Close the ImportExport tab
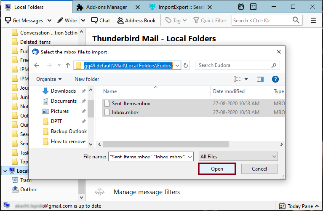Screen dimensions: 323x211 click(x=210, y=7)
